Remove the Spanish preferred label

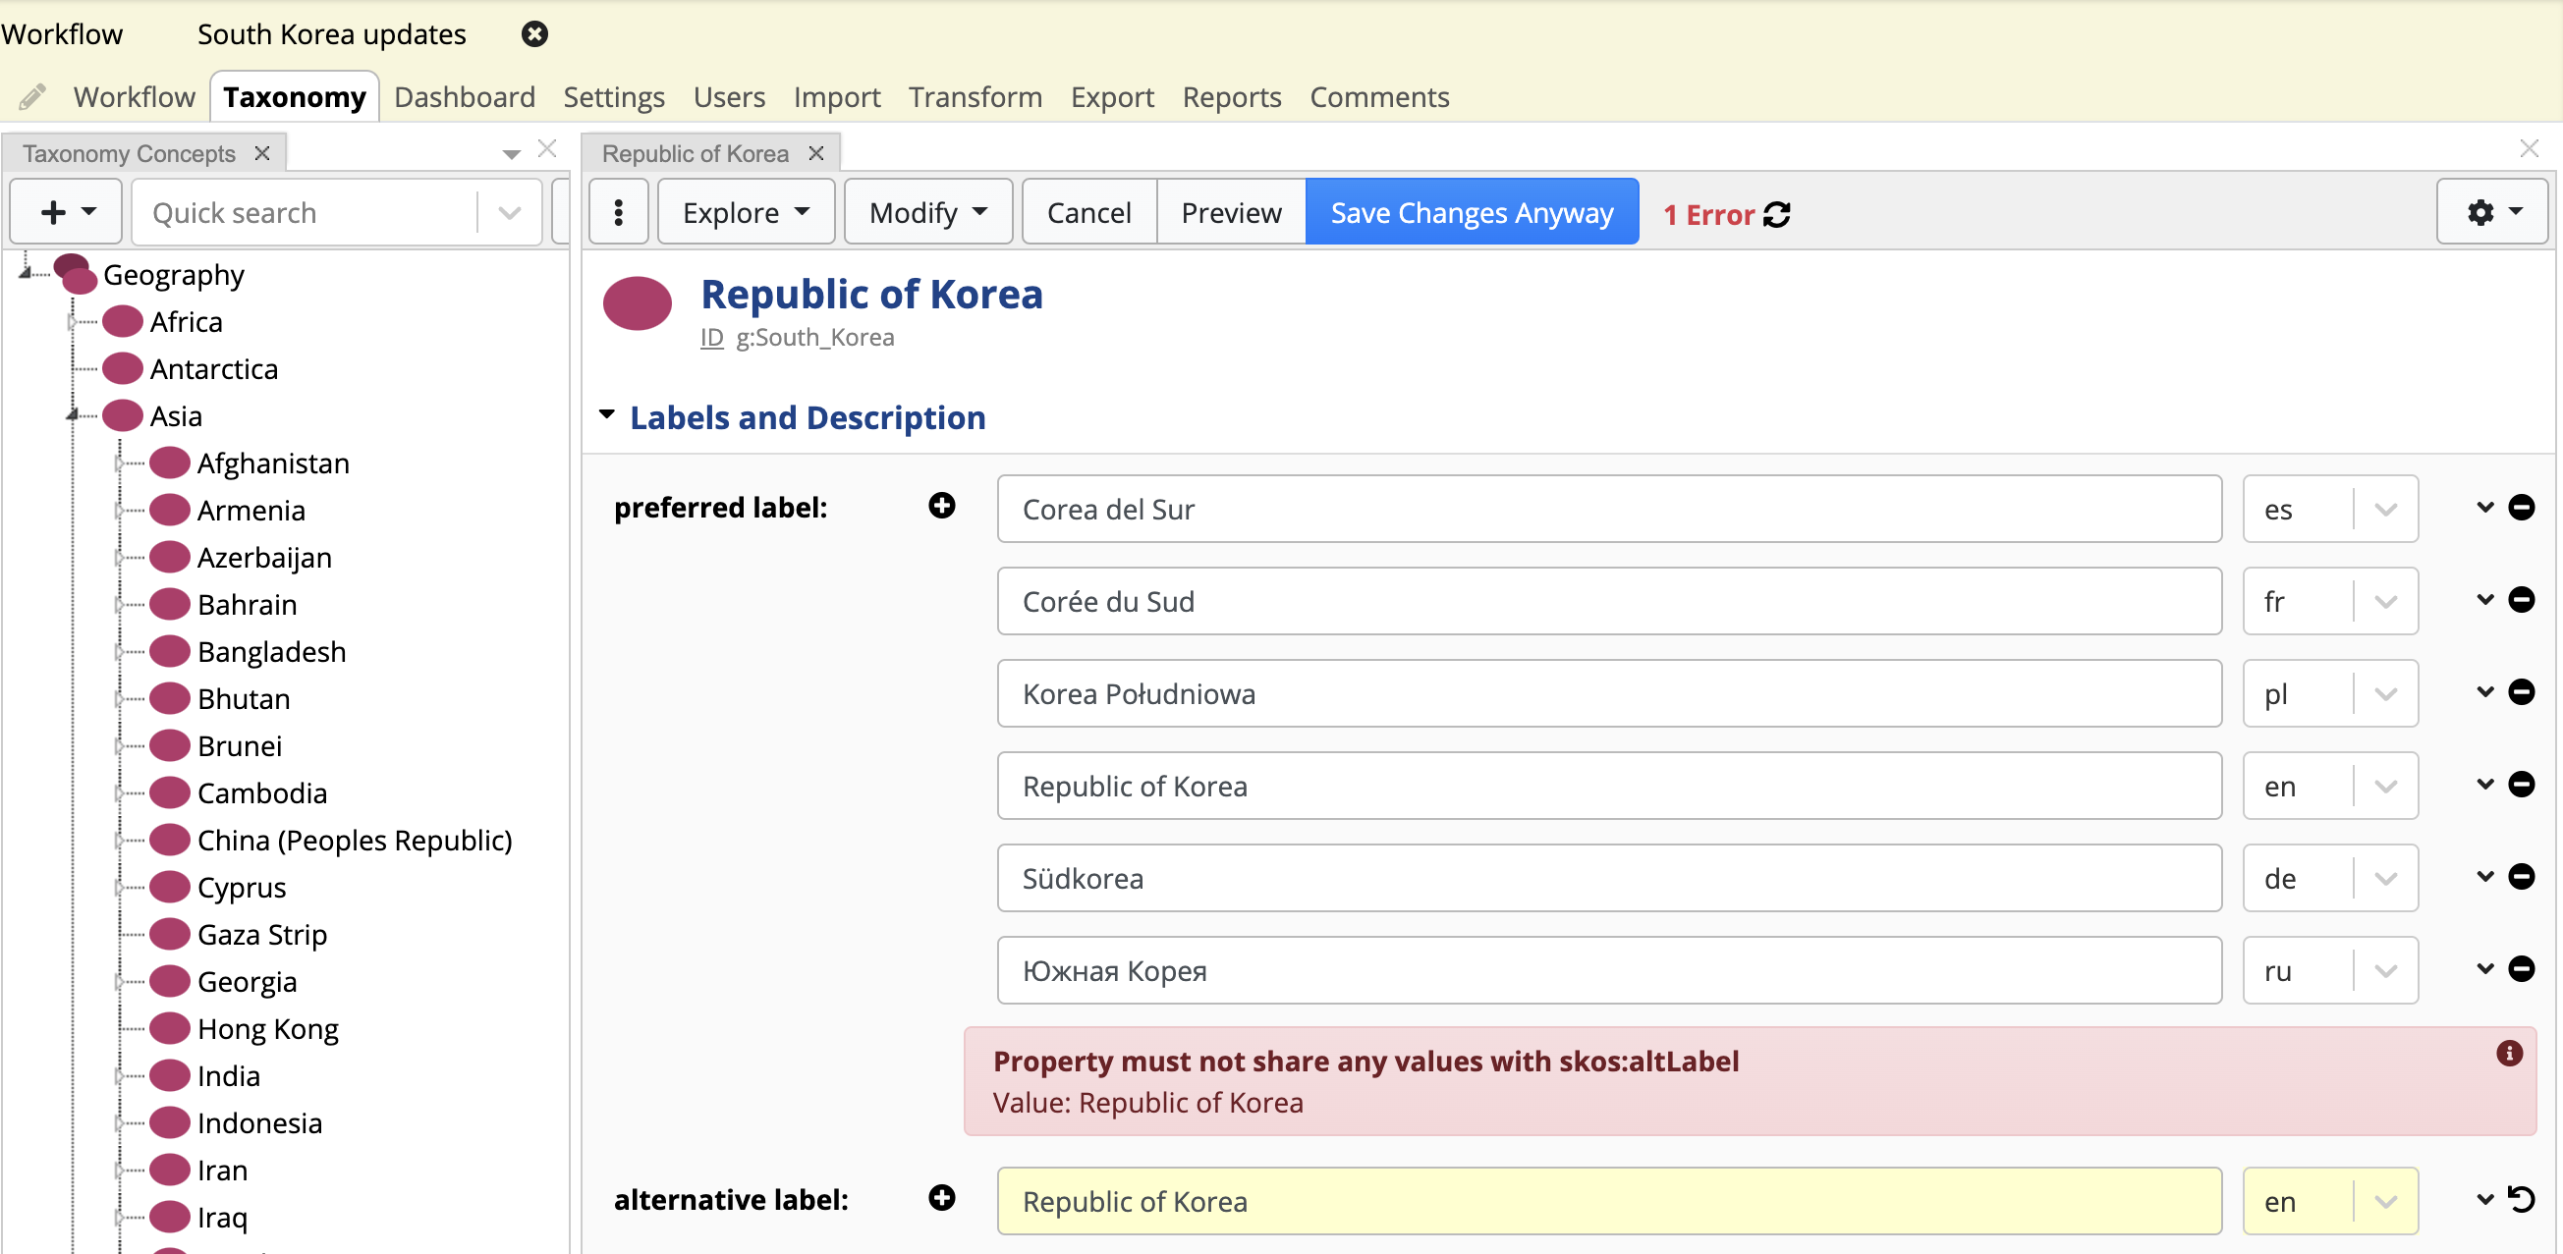[x=2521, y=507]
